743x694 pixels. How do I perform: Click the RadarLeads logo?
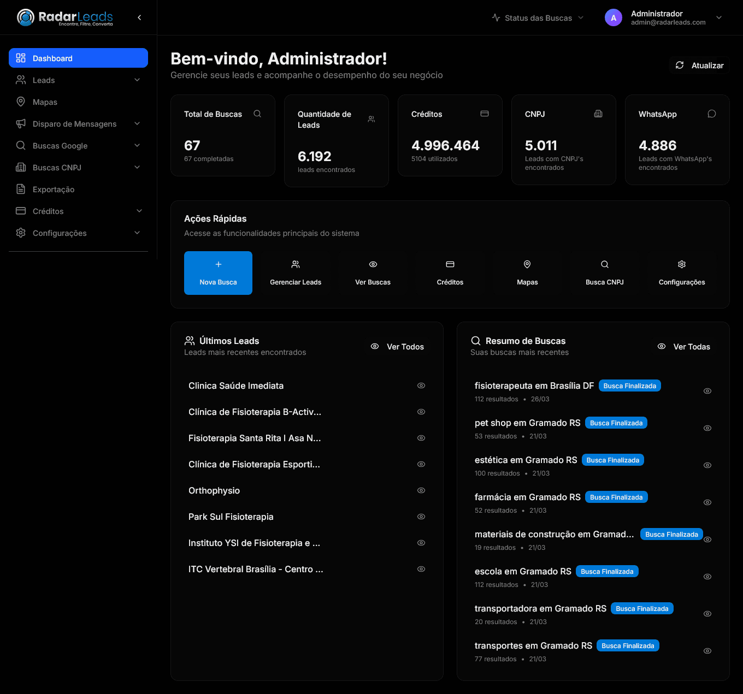click(65, 17)
